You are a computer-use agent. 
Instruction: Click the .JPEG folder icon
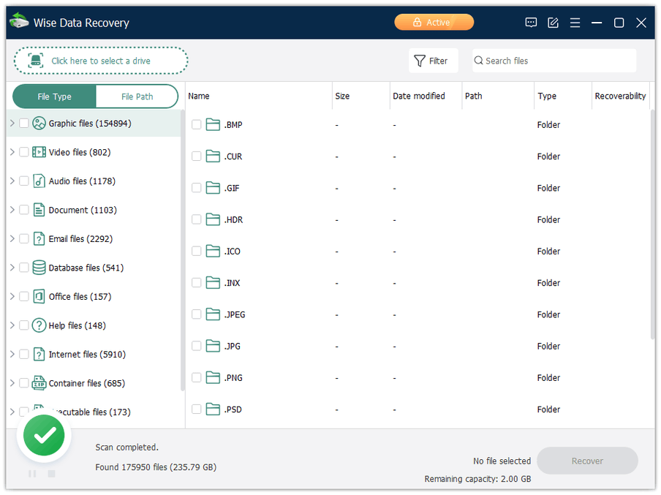(213, 314)
